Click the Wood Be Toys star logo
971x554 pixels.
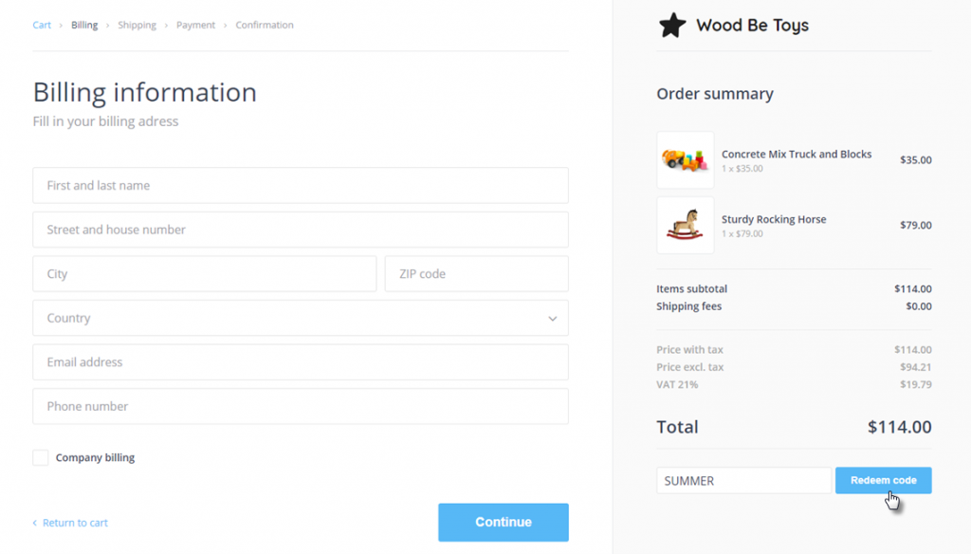[672, 26]
